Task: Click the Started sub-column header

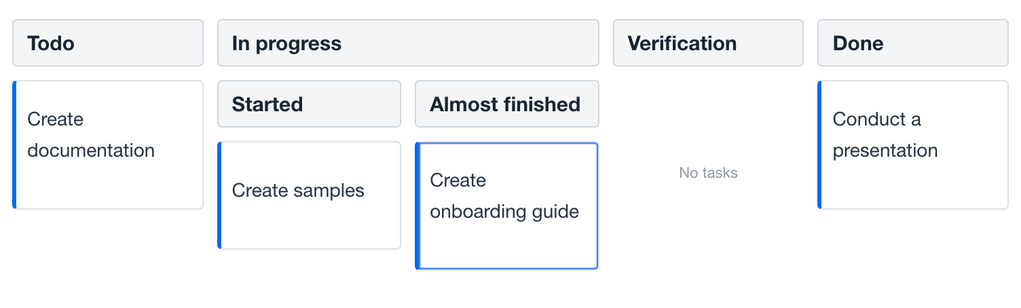Action: 309,104
